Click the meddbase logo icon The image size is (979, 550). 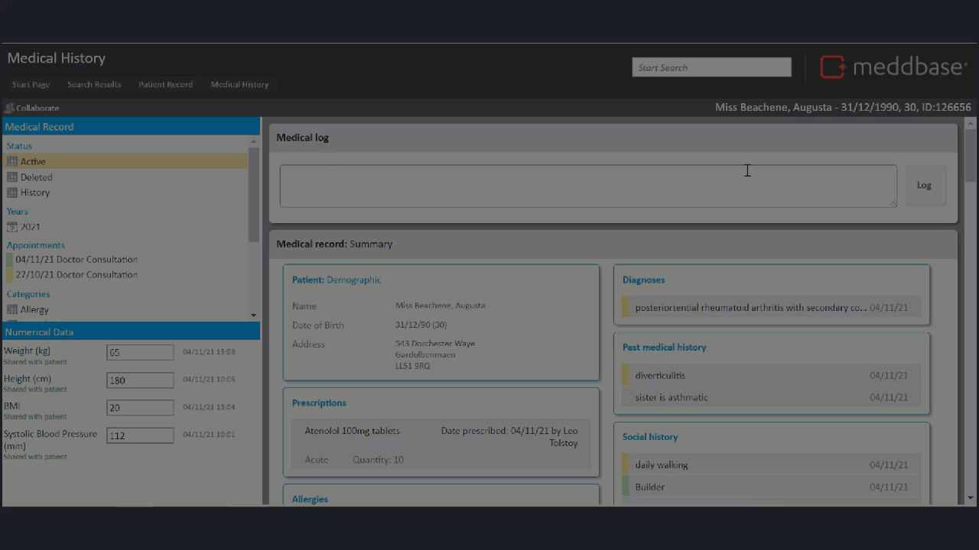pyautogui.click(x=833, y=67)
